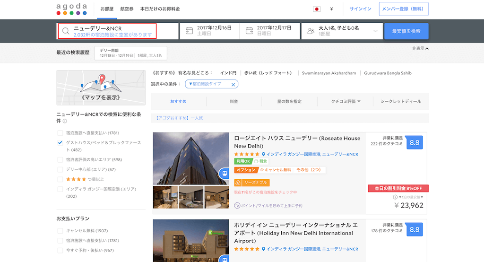The height and width of the screenshot is (262, 484).
Task: Check 宿泊施設へ直接支払い (1781) in top filters
Action: (x=60, y=133)
